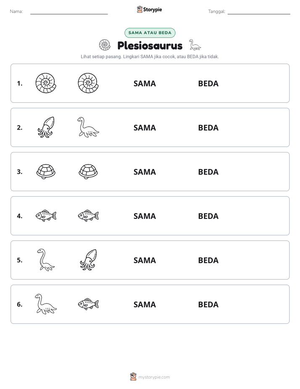The width and height of the screenshot is (300, 389).
Task: Select BEDA for row 2
Action: coord(208,128)
